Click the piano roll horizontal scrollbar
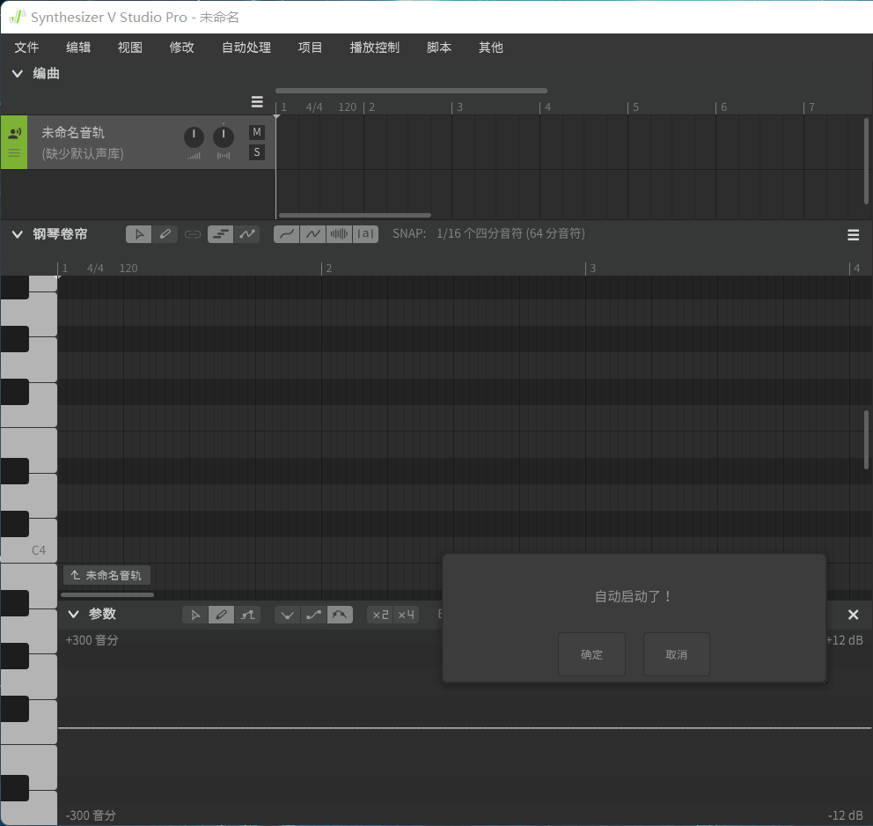The width and height of the screenshot is (873, 826). point(106,595)
